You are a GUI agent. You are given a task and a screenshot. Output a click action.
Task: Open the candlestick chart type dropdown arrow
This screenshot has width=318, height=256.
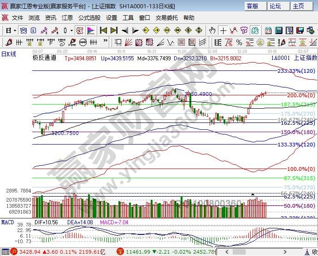coord(71,30)
